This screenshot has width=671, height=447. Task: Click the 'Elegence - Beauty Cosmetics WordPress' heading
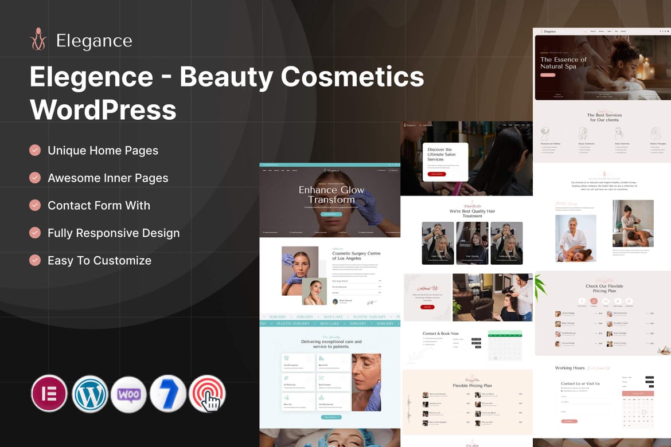pos(227,93)
